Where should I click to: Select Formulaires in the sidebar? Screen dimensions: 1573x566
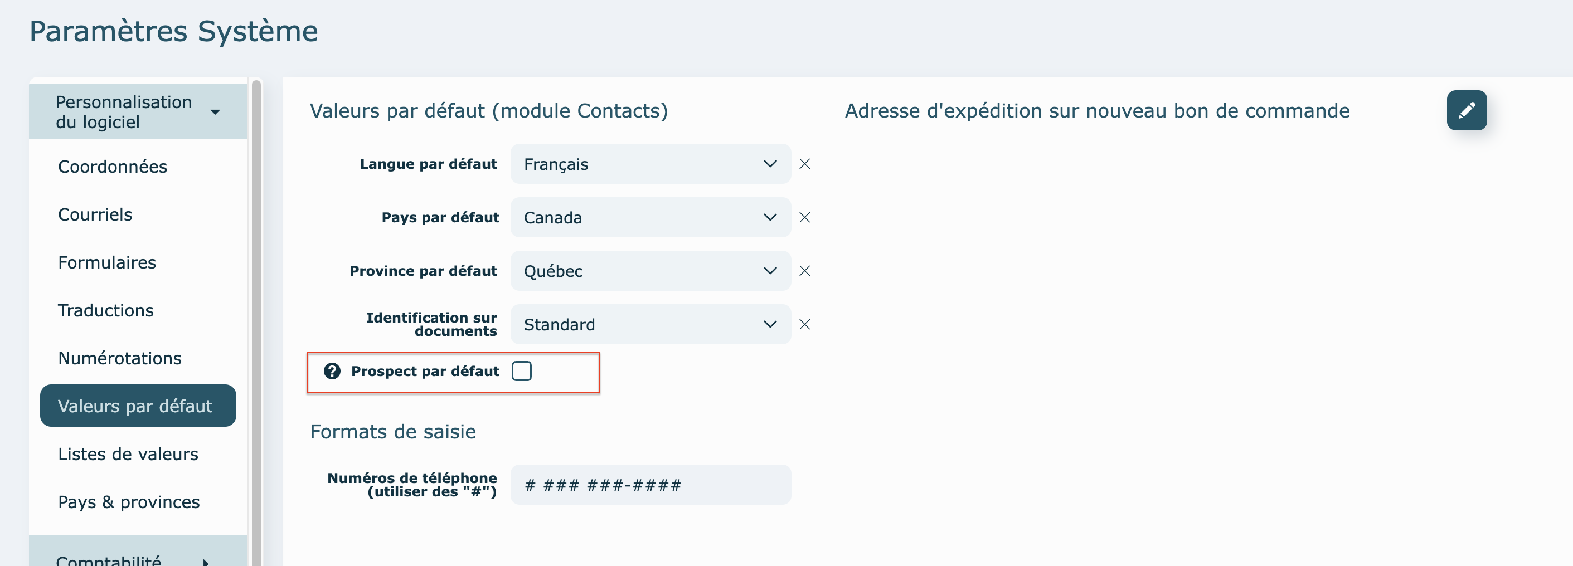pos(107,262)
